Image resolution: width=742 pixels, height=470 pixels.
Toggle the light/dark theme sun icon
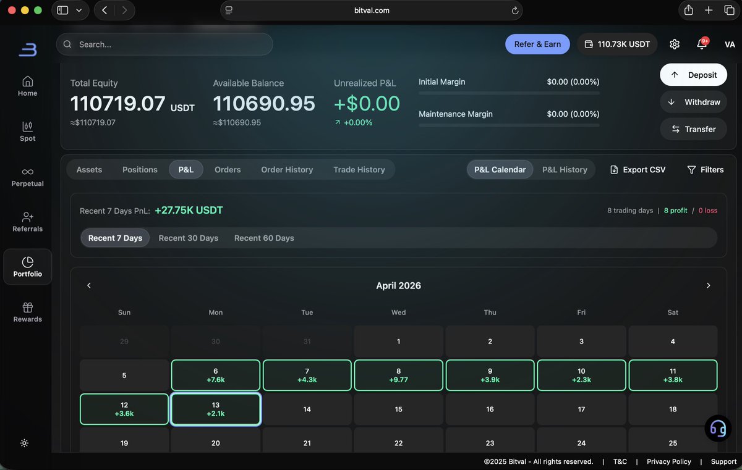24,443
